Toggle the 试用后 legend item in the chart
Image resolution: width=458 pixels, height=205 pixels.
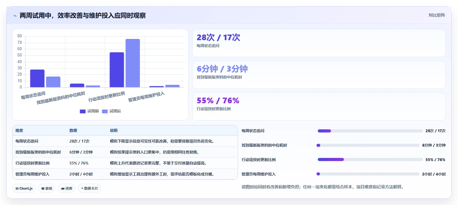[x=112, y=111]
